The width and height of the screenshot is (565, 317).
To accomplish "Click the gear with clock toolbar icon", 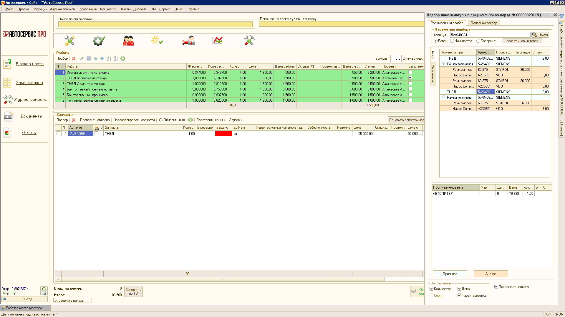I will (x=99, y=41).
